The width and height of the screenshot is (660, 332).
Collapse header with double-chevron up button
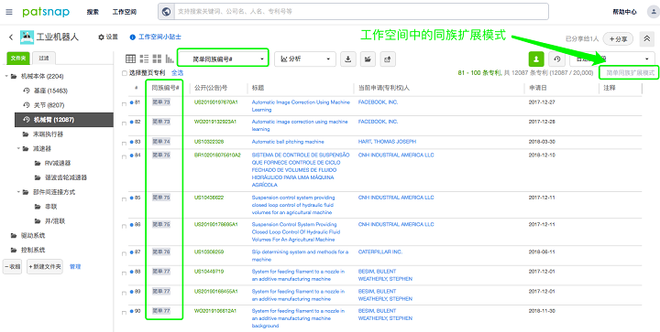pos(647,38)
